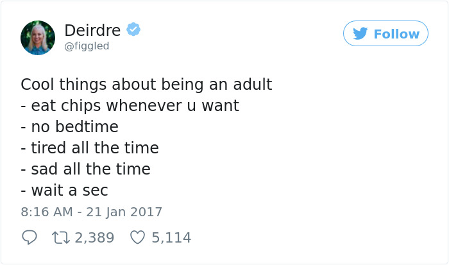449x265 pixels.
Task: Click the 'tired all the time' line
Action: (x=89, y=148)
